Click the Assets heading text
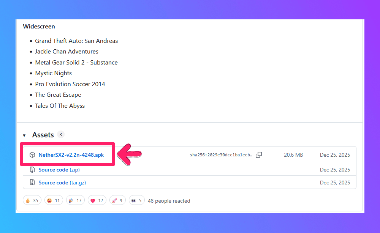380x233 pixels. coord(43,135)
